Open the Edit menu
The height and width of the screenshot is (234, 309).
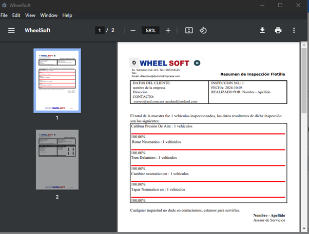(16, 15)
